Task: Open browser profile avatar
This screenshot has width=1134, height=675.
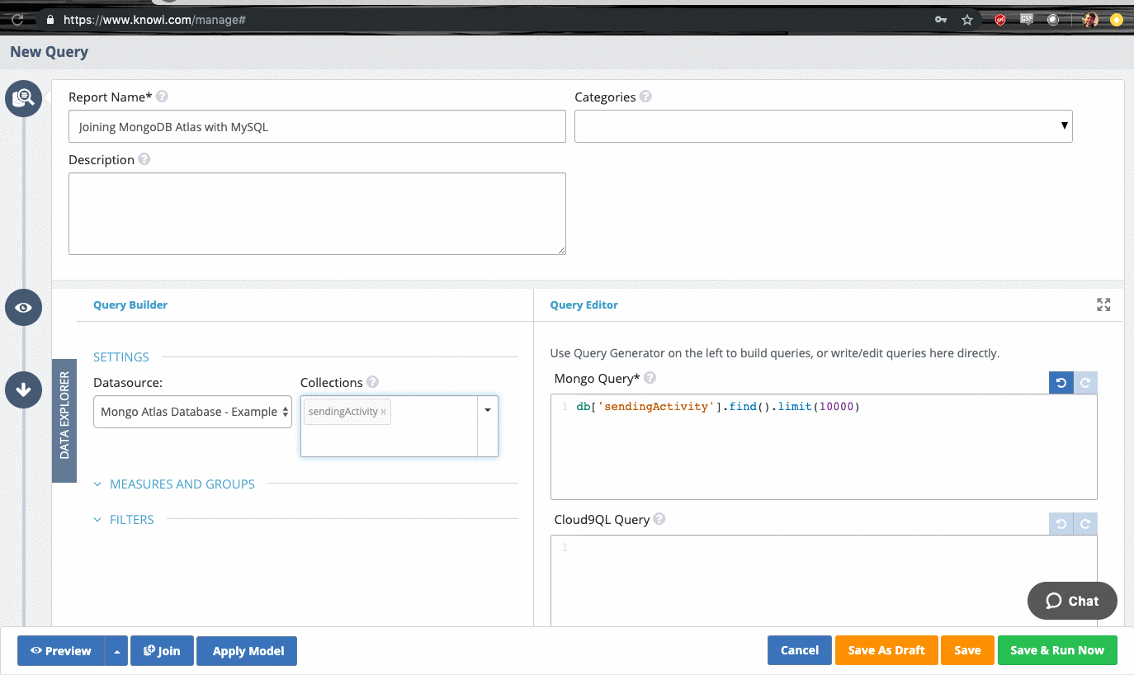Action: coord(1090,19)
